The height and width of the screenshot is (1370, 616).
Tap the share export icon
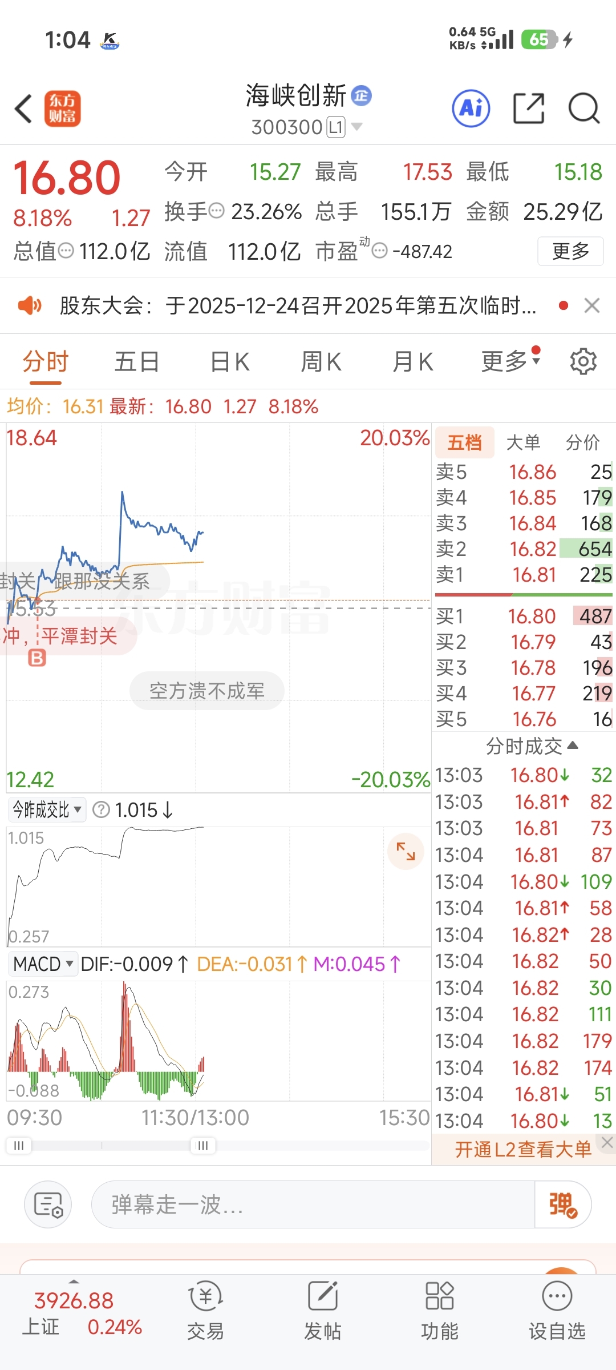click(x=528, y=108)
